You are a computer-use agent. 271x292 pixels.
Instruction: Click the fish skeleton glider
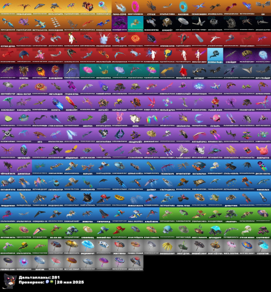183,151
